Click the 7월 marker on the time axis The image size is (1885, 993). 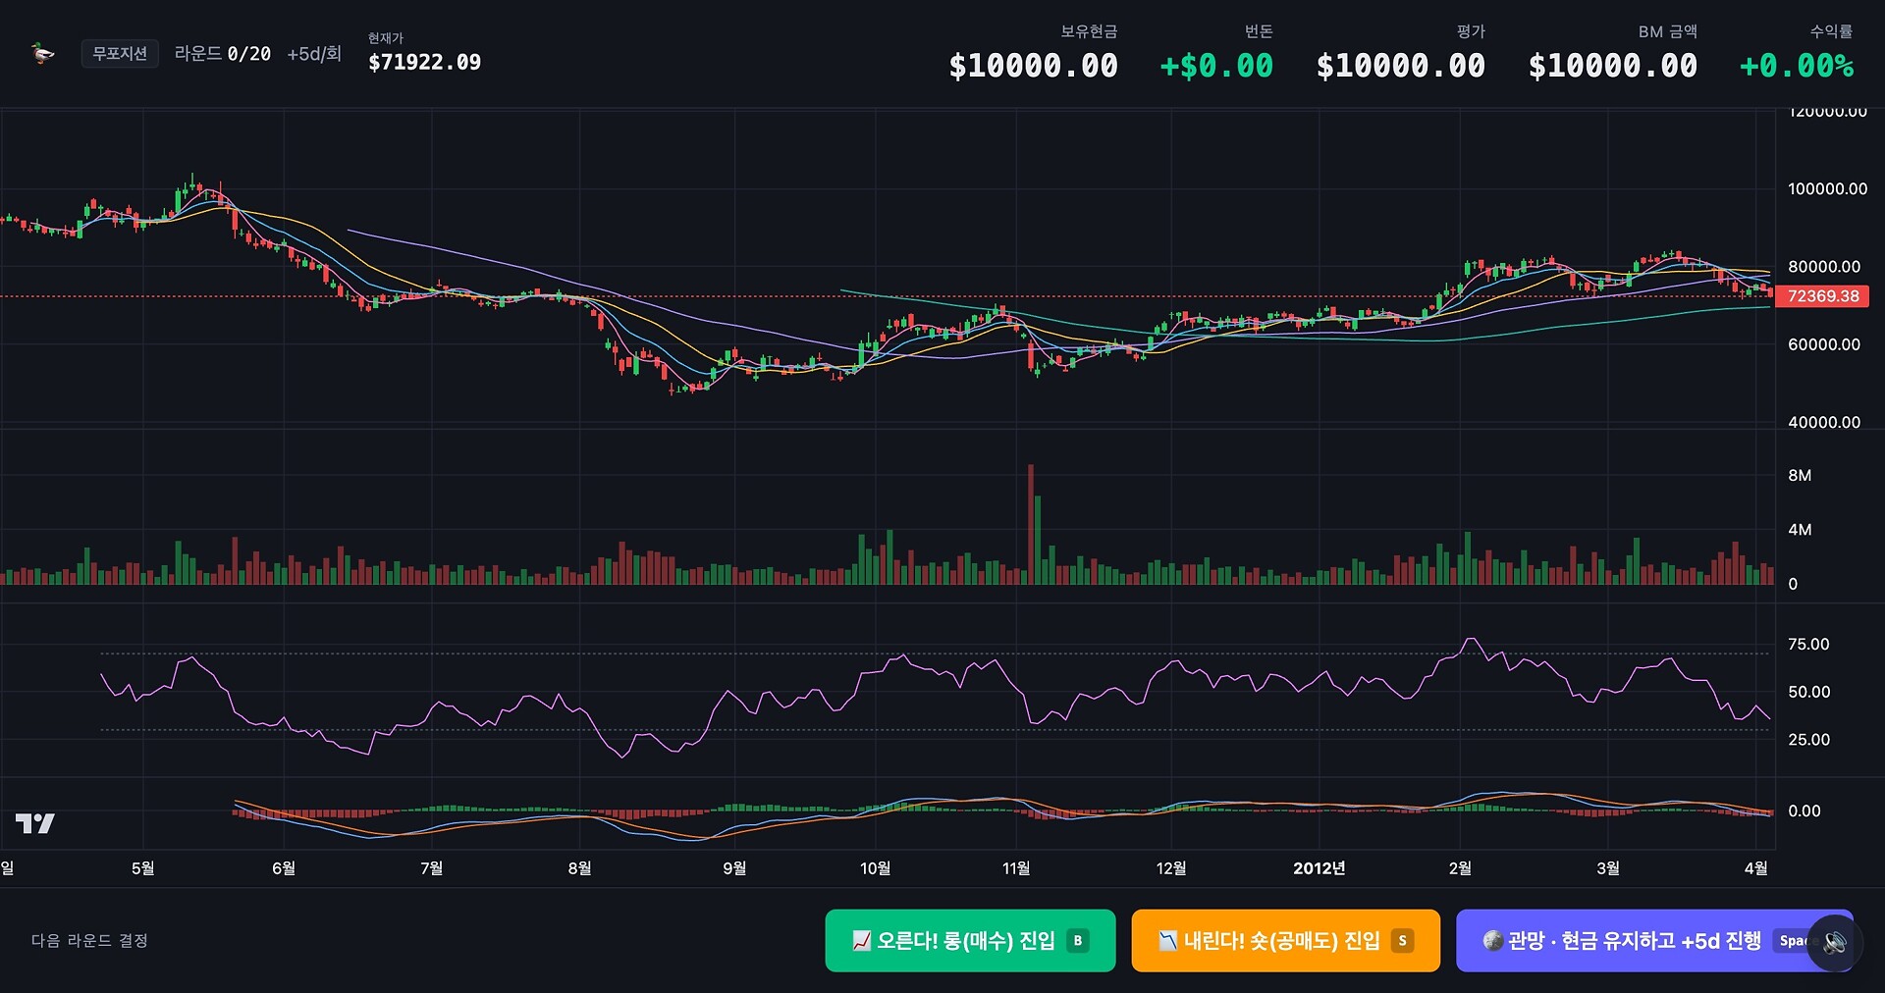[431, 868]
